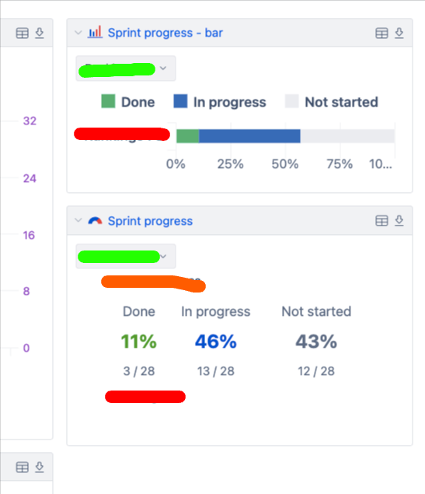Open the sprint dropdown in the bar report
This screenshot has width=425, height=494.
pyautogui.click(x=126, y=68)
